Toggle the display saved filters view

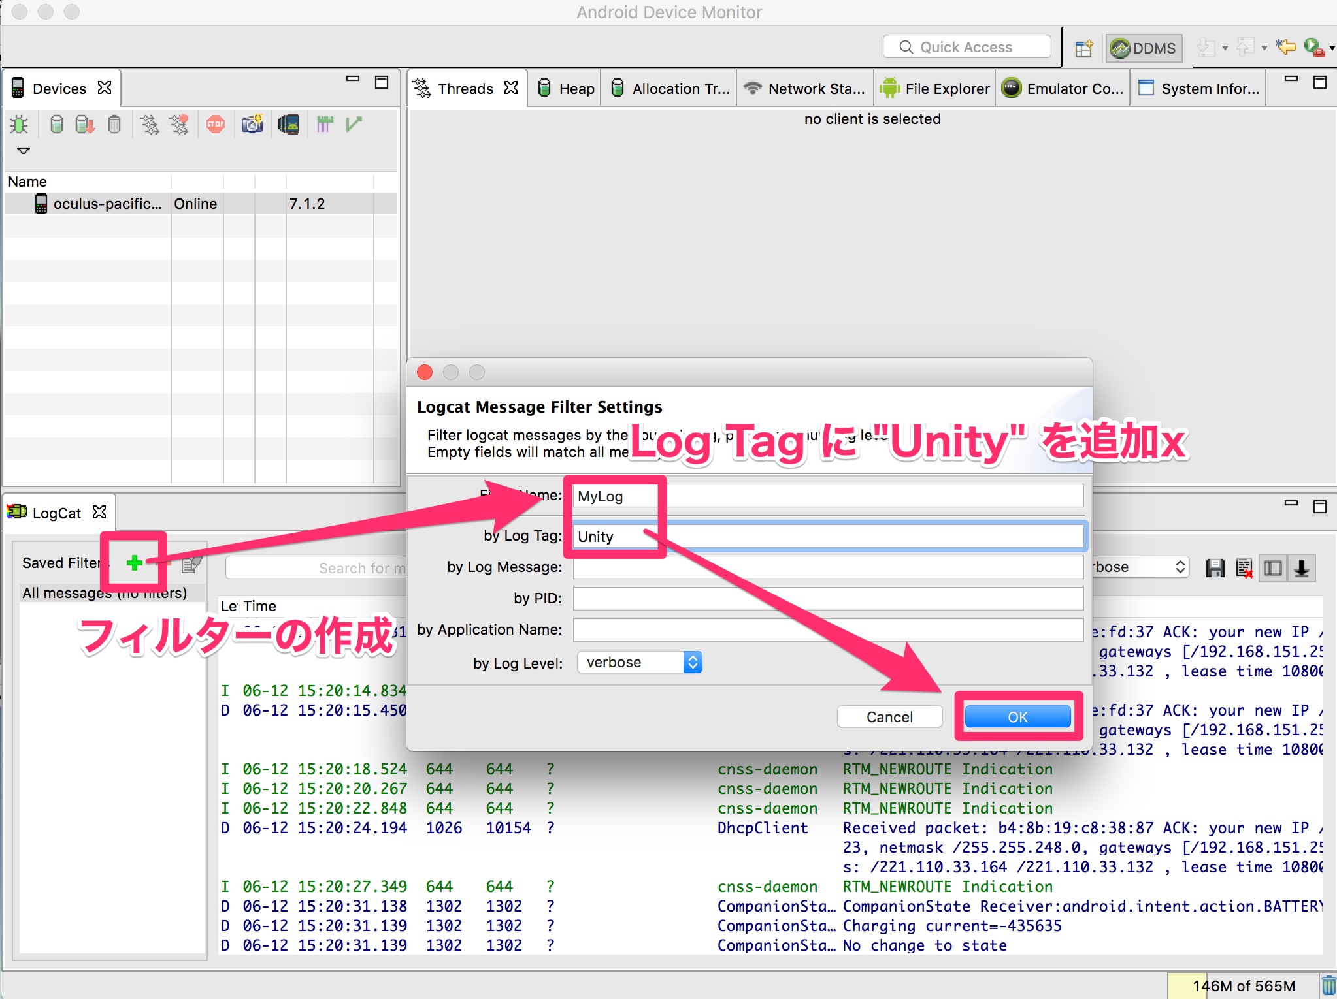pos(1274,567)
